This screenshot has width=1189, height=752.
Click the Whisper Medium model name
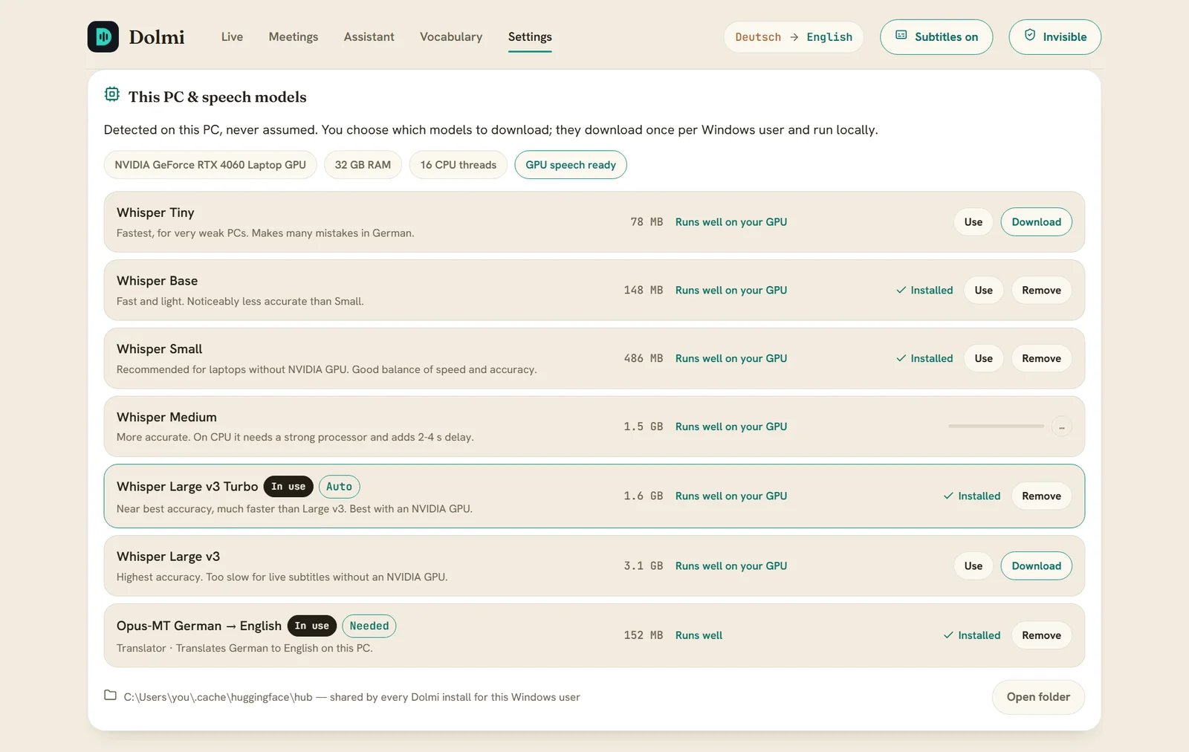click(x=166, y=418)
